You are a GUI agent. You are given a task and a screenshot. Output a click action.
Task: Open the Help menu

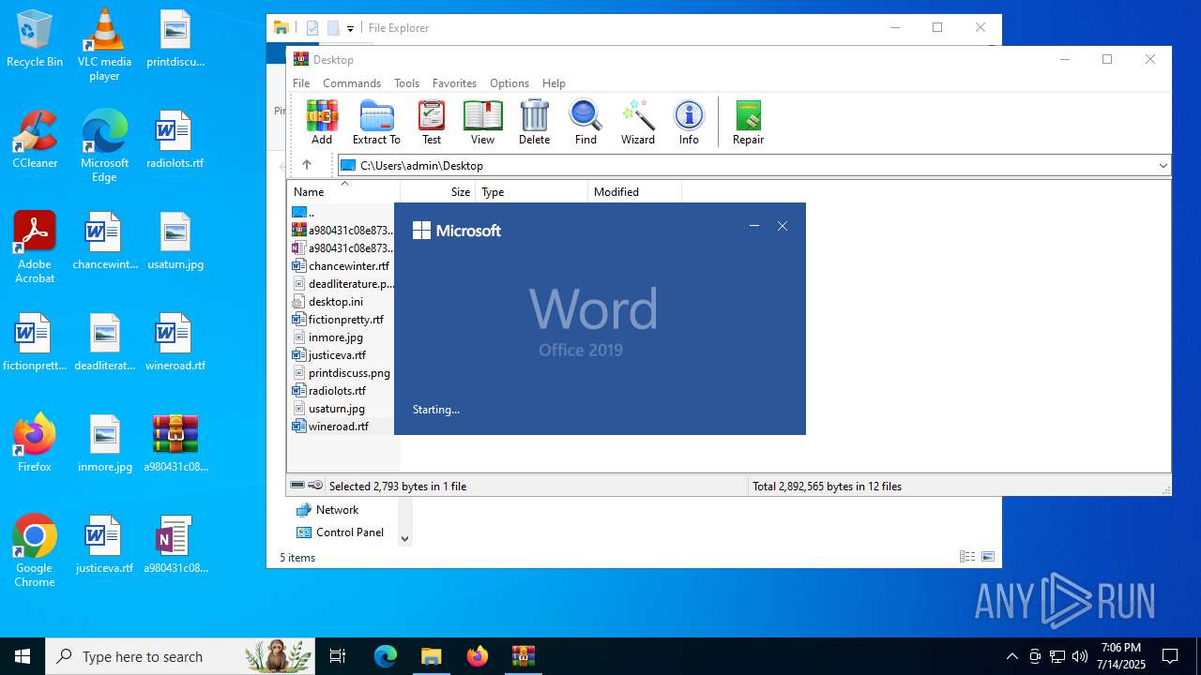tap(554, 82)
